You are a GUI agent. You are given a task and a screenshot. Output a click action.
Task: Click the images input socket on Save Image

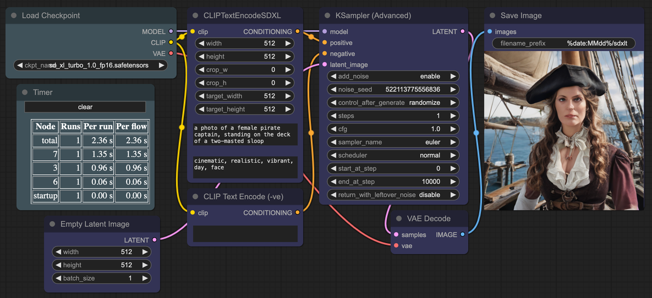490,31
